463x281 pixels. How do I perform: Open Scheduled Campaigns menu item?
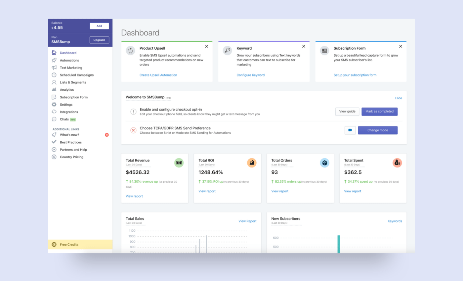[x=77, y=75]
